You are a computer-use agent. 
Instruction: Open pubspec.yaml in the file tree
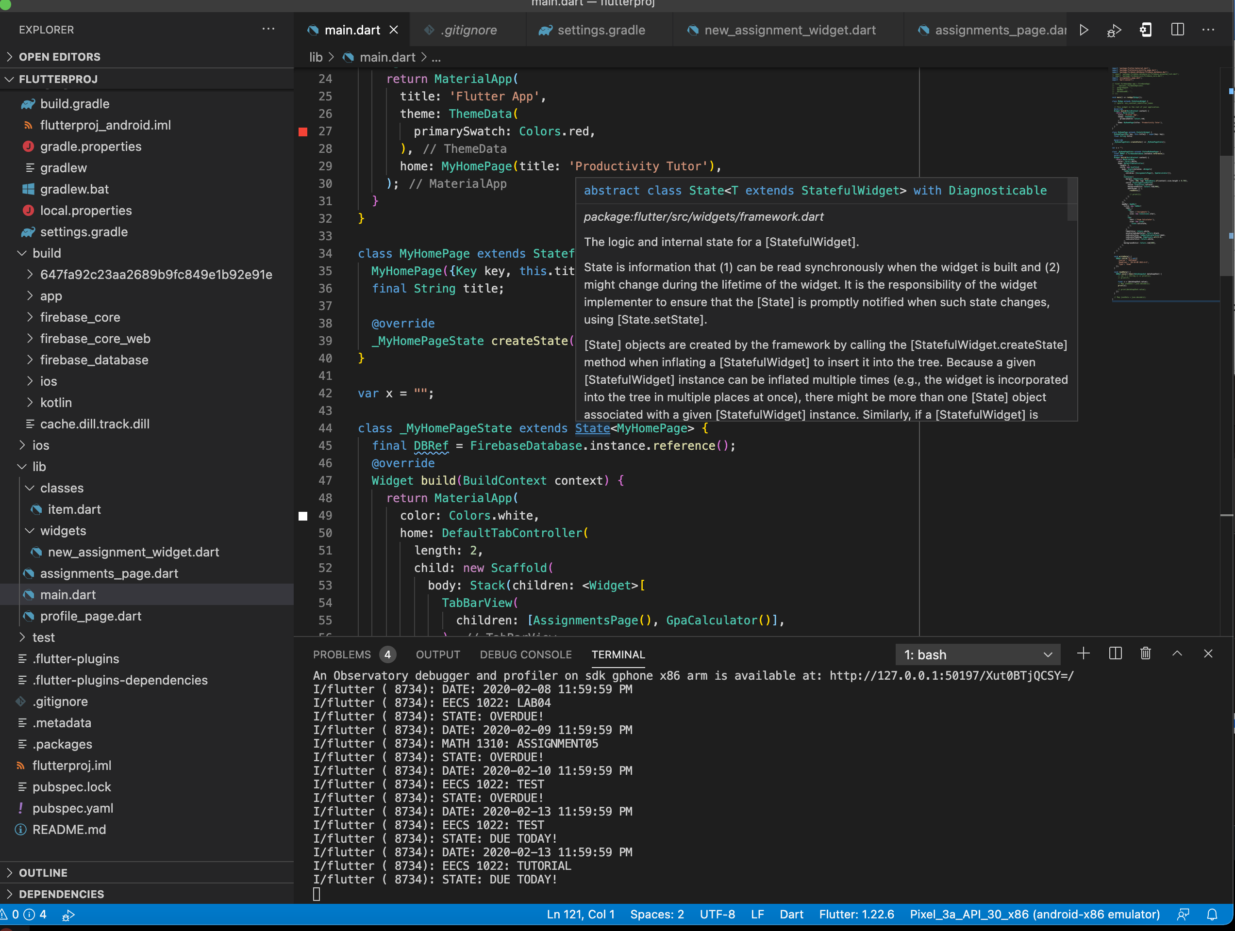point(73,808)
